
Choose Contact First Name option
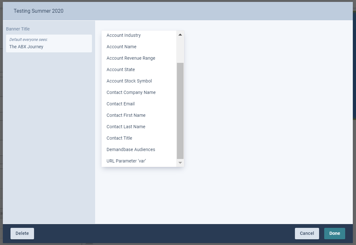click(126, 115)
